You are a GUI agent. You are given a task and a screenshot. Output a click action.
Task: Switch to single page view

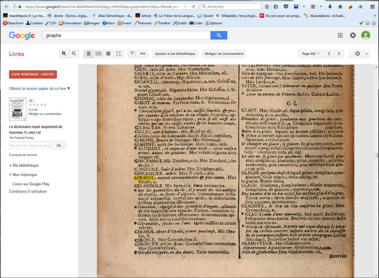point(89,54)
